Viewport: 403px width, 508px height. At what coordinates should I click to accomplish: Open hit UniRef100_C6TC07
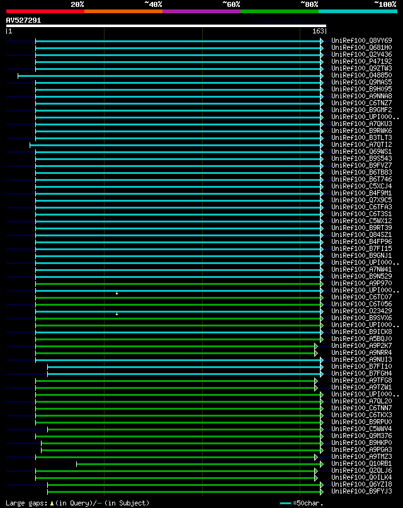[361, 297]
